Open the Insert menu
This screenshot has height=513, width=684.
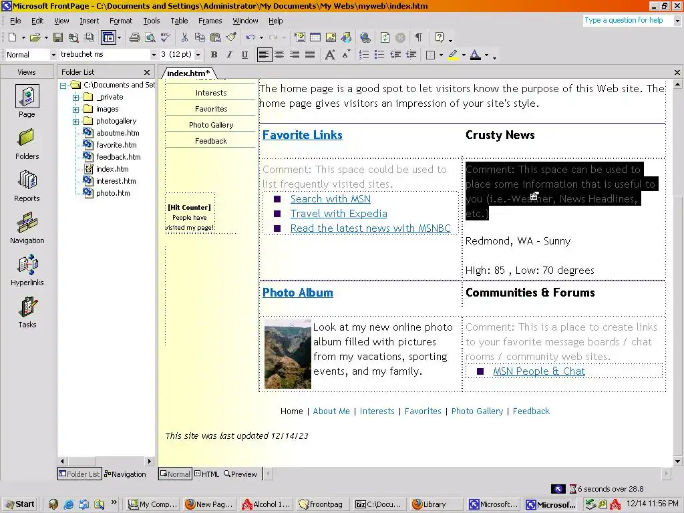pos(89,21)
